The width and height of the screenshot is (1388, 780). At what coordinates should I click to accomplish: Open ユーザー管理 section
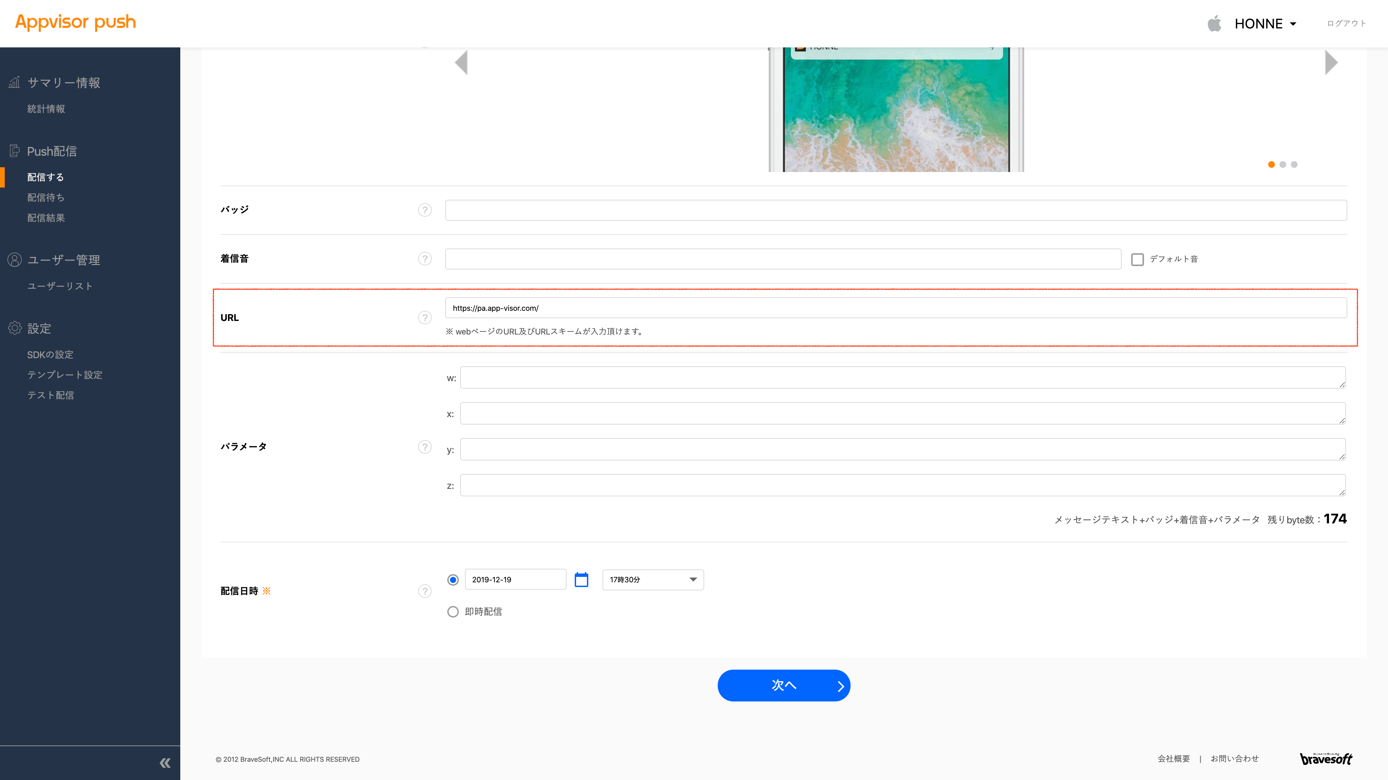[x=64, y=260]
